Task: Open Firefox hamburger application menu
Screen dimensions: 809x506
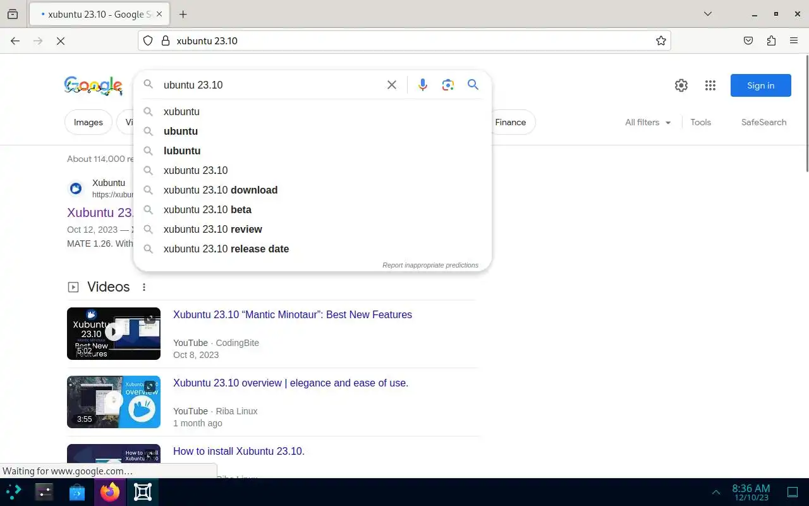Action: (794, 40)
